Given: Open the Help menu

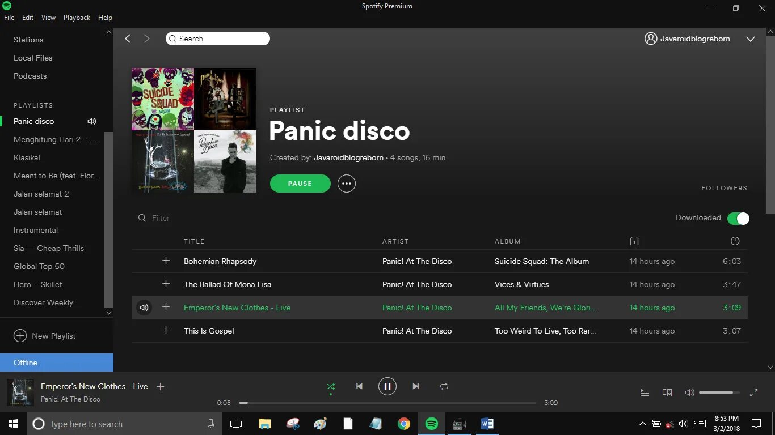Looking at the screenshot, I should pyautogui.click(x=105, y=18).
